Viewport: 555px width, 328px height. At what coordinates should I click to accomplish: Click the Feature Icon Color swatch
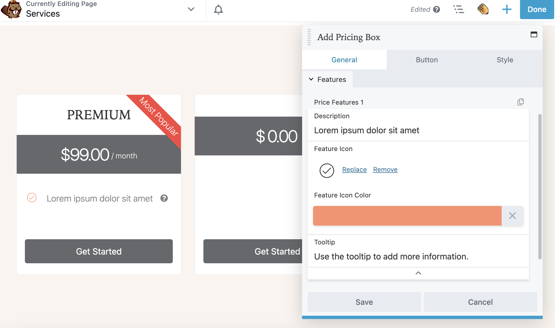click(408, 215)
